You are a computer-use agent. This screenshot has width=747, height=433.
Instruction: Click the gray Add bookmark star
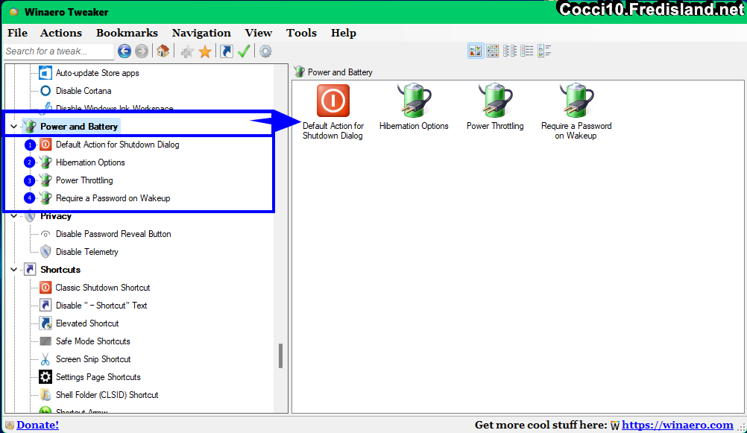(x=187, y=51)
